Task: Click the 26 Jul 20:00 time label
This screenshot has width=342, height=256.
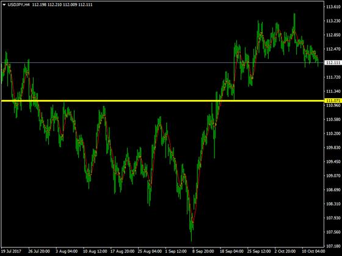Action: 39,251
